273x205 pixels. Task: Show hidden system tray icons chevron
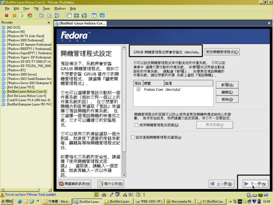[231, 202]
